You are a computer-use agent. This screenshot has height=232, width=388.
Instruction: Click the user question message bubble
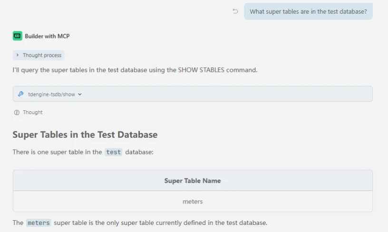308,11
